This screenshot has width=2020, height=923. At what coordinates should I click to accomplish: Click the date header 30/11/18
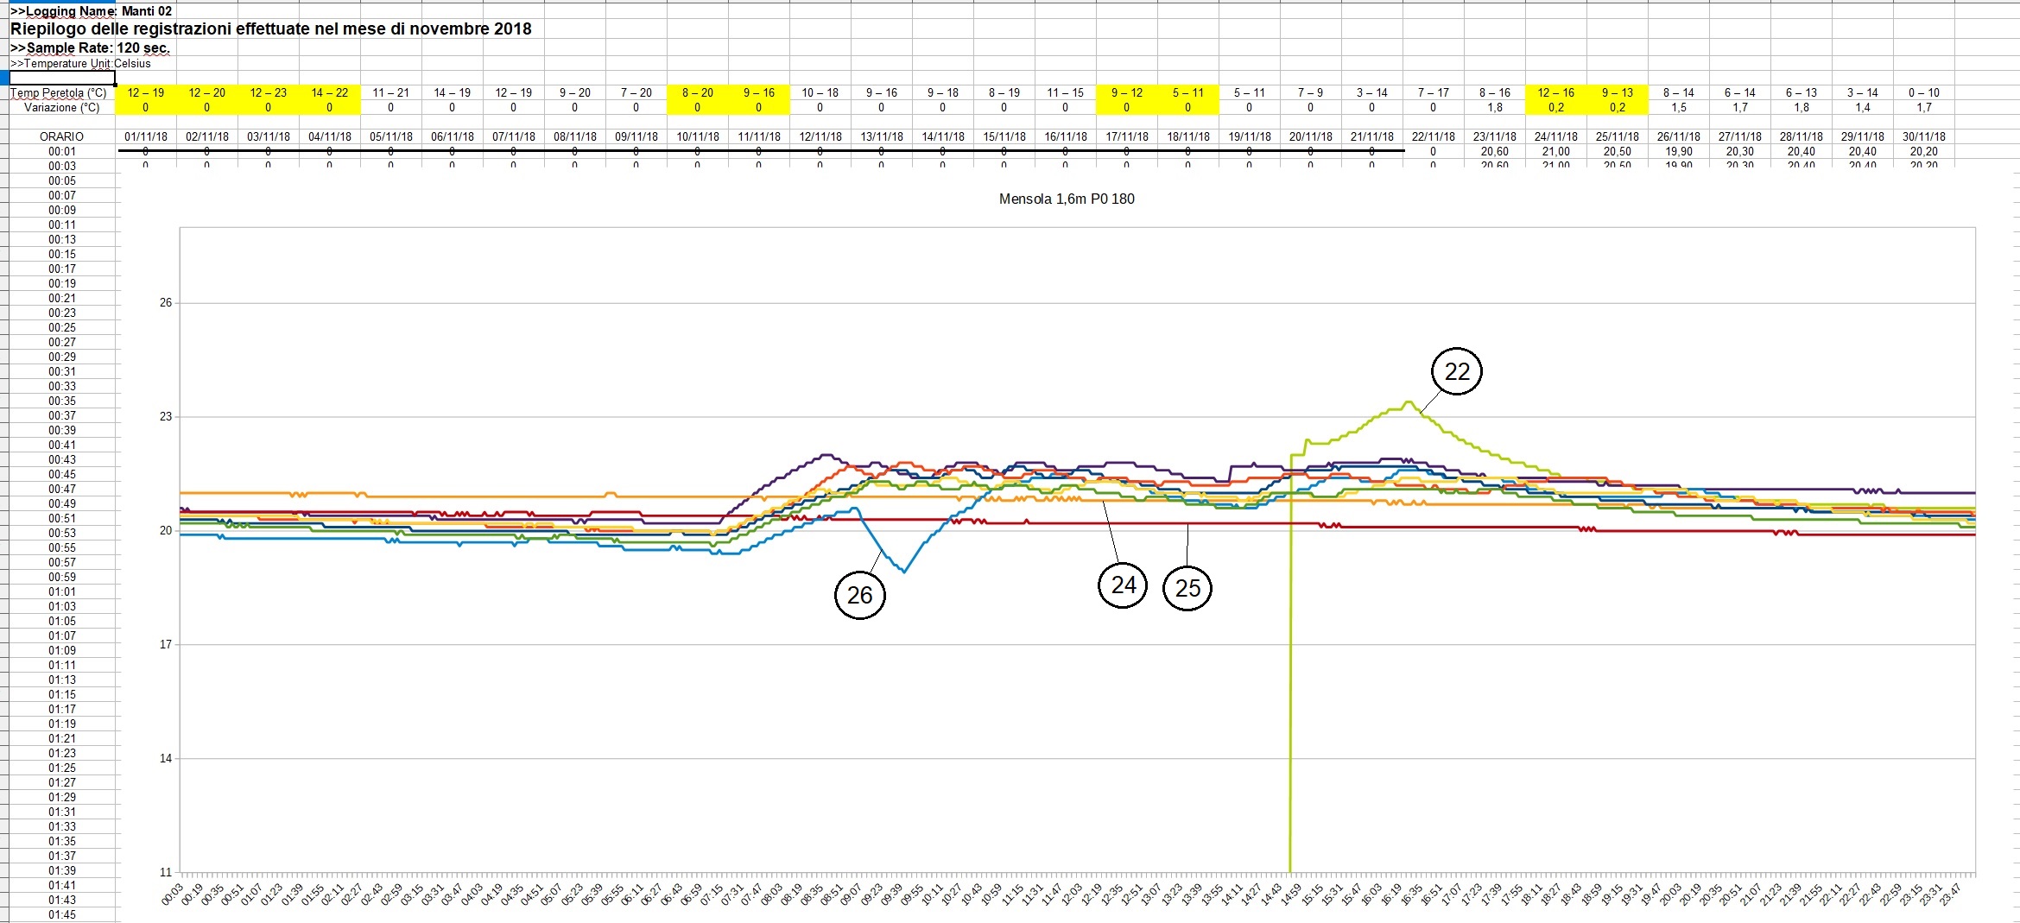[x=1923, y=136]
